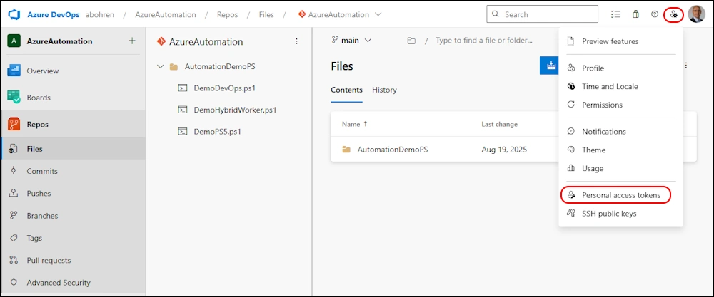
Task: Open the user settings icon in header
Action: (x=673, y=14)
